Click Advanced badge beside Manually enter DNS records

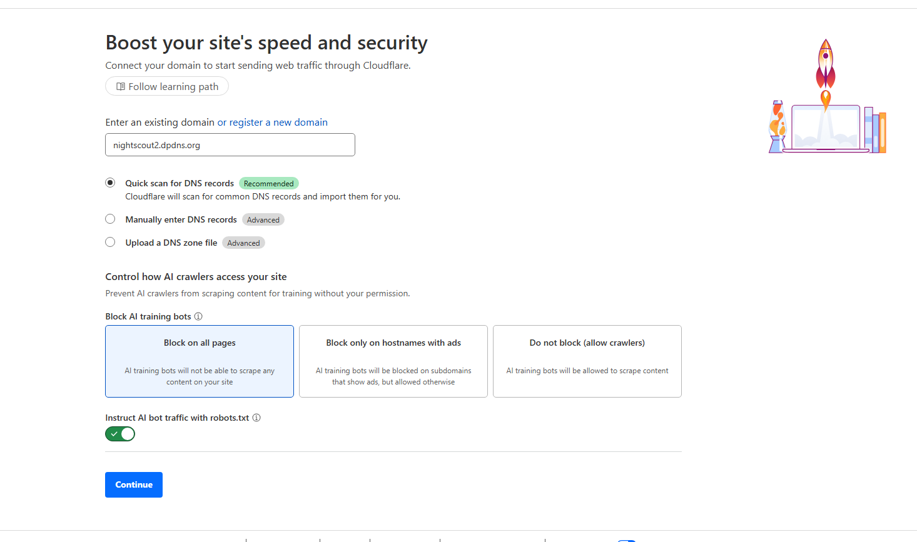click(263, 219)
